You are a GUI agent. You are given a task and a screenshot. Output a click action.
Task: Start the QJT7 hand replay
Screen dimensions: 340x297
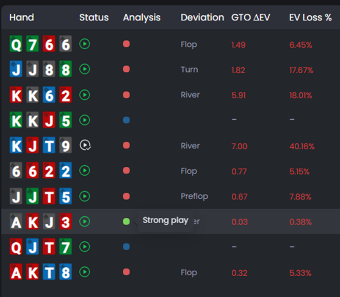pyautogui.click(x=84, y=247)
